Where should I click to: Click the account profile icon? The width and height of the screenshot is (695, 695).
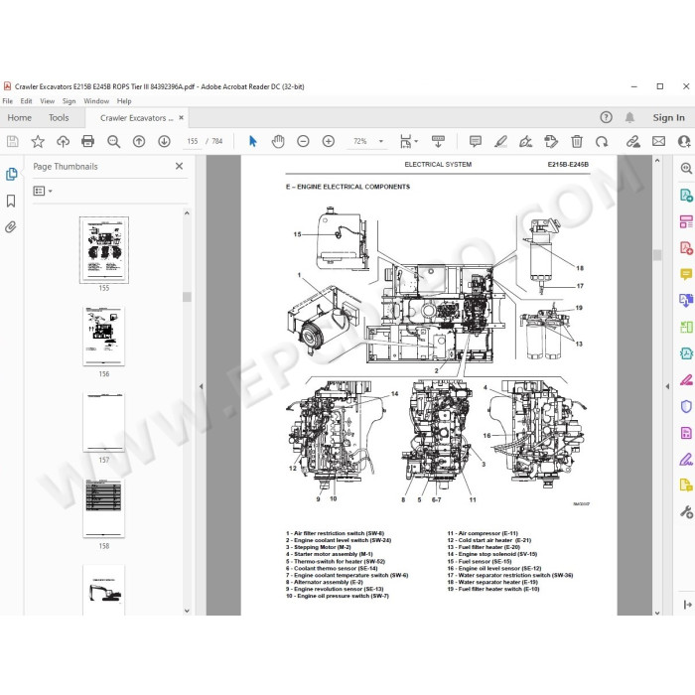click(x=684, y=141)
